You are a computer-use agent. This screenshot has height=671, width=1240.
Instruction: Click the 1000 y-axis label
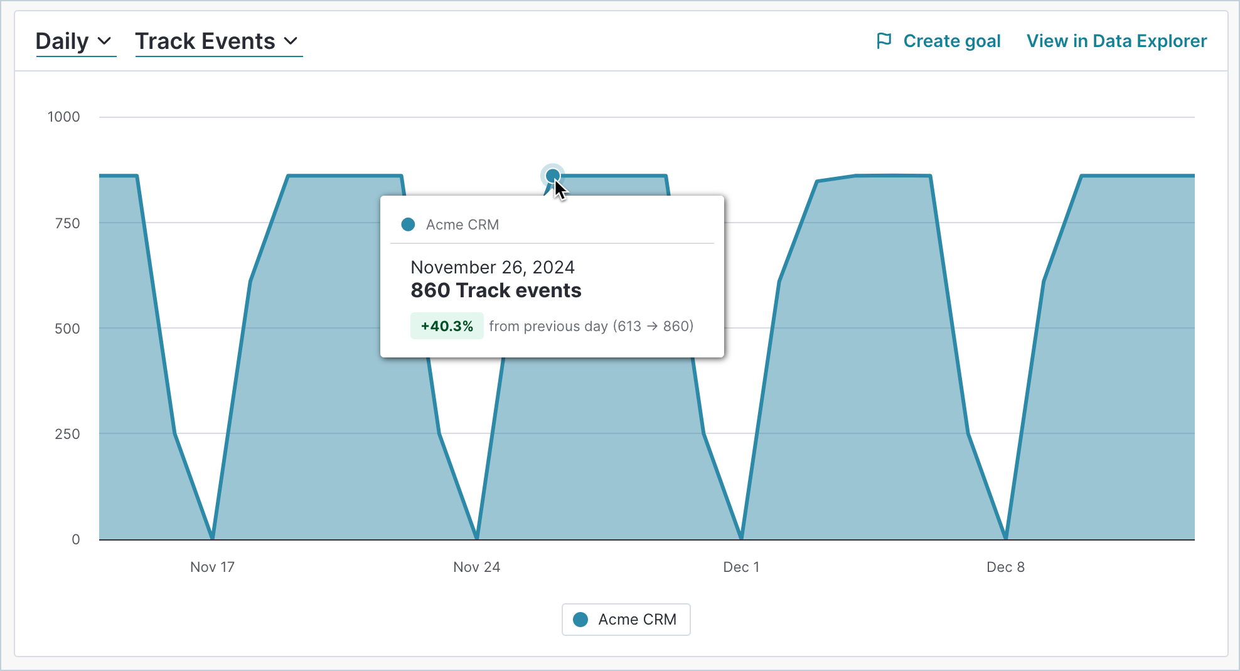[x=63, y=117]
